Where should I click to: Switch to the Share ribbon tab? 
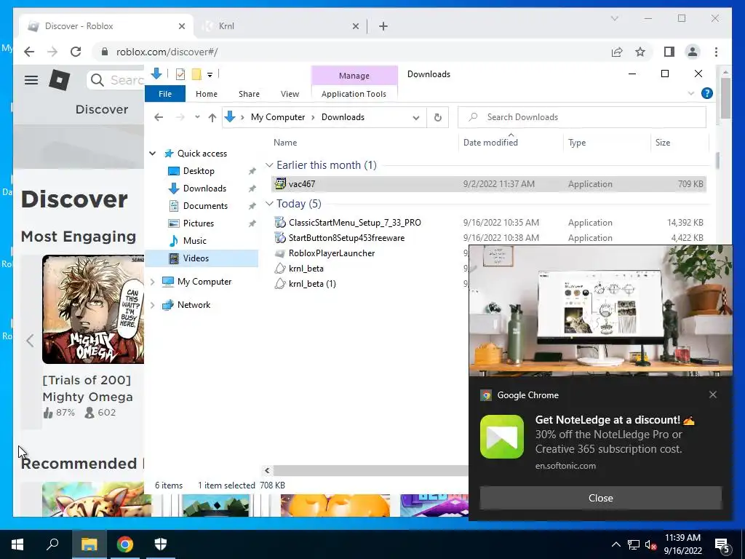click(x=249, y=94)
